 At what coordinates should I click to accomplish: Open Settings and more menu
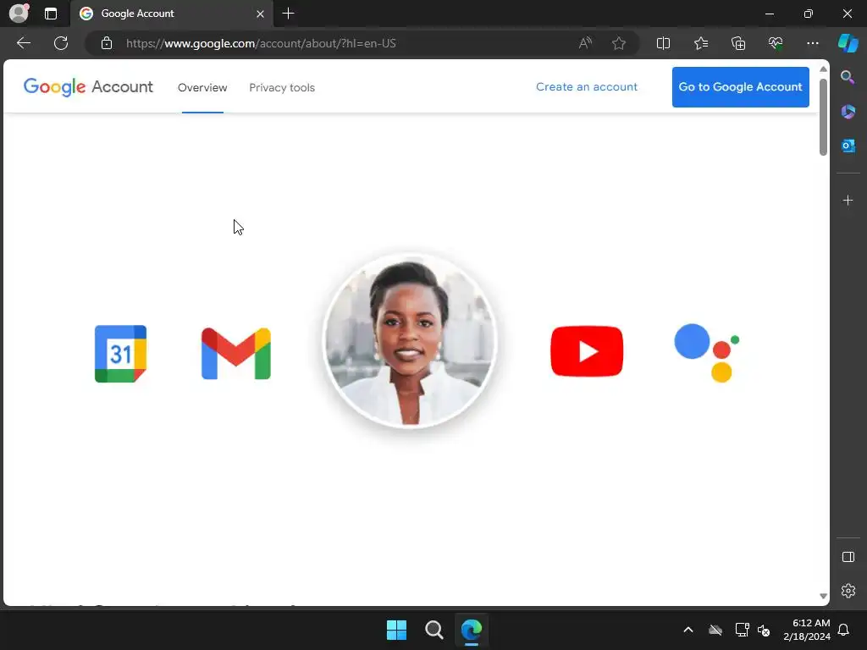coord(812,43)
